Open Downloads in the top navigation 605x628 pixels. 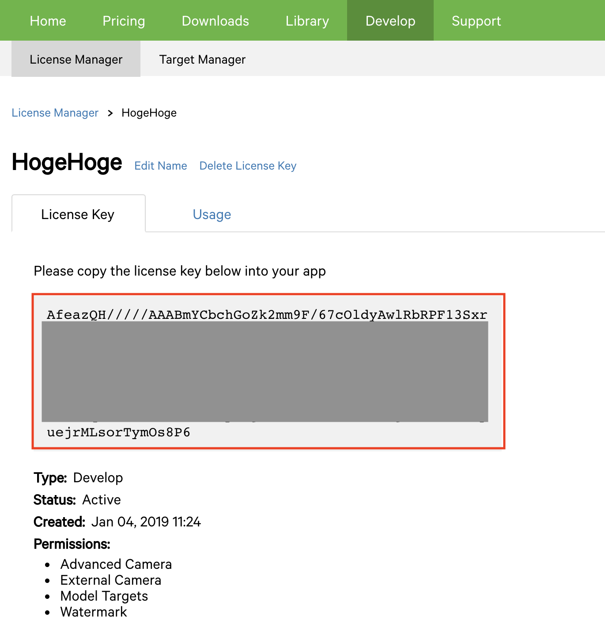215,21
